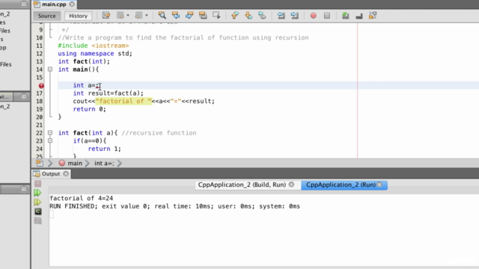Click Find Next Occurrence icon

tap(189, 16)
